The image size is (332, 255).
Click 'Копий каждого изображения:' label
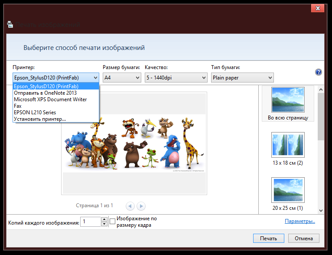pyautogui.click(x=44, y=223)
